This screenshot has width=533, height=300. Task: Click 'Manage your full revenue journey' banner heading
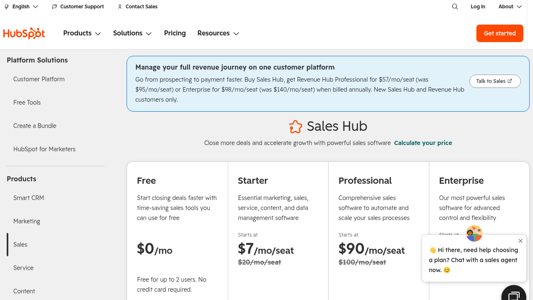tap(235, 67)
